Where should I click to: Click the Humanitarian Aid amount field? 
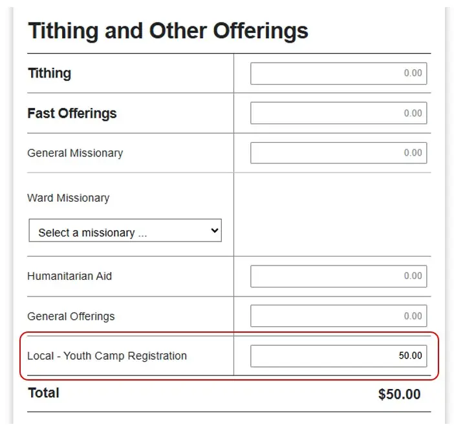pos(338,277)
